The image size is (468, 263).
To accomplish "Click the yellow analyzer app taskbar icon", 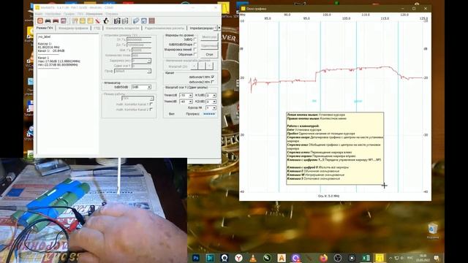I will [380, 258].
